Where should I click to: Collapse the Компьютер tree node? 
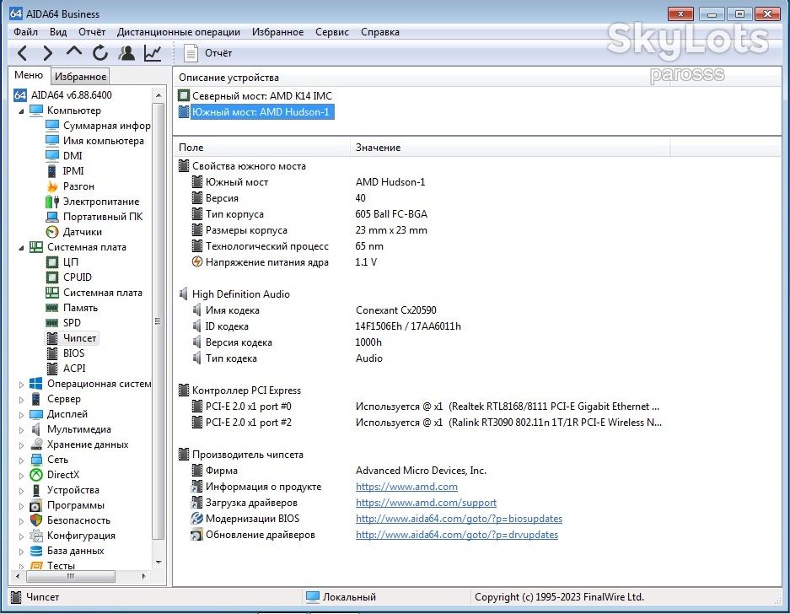coord(21,110)
